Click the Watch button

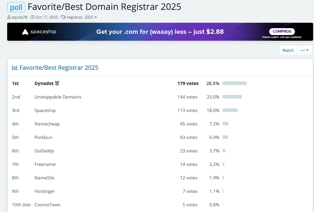(x=288, y=50)
